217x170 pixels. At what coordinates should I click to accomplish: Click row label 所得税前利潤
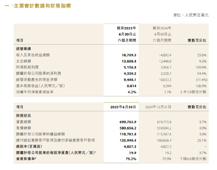[x=27, y=67]
